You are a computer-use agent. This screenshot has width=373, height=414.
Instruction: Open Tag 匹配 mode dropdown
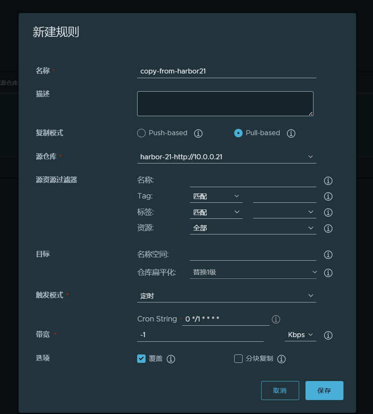216,196
